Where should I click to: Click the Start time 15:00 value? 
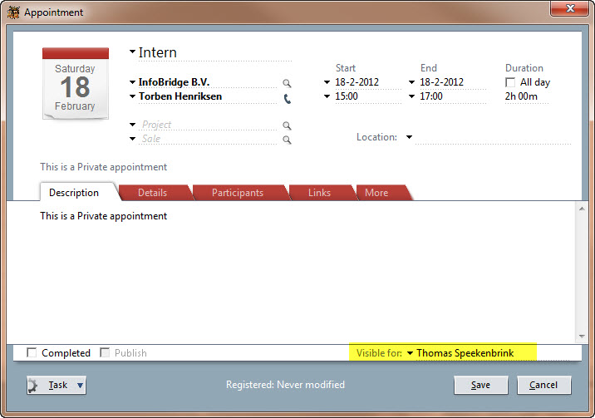click(x=347, y=96)
